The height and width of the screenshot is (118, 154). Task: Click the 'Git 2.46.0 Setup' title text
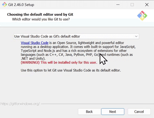pyautogui.click(x=21, y=5)
